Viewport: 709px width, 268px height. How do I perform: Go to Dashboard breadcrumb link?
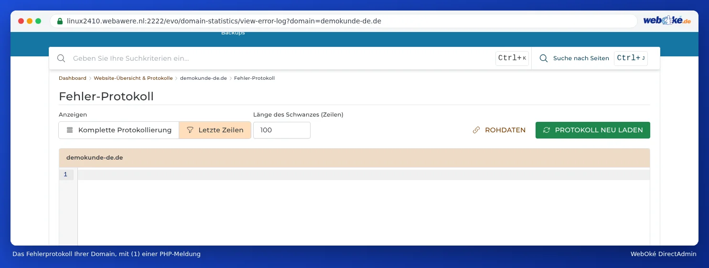(73, 78)
